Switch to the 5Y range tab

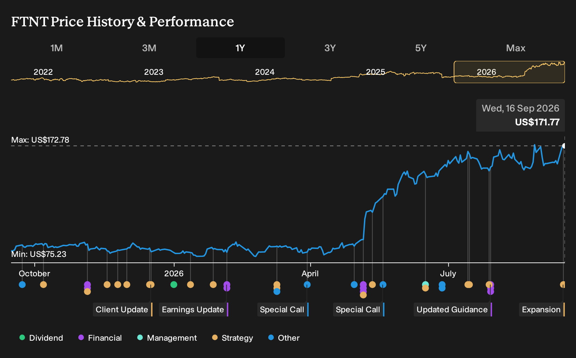click(421, 48)
